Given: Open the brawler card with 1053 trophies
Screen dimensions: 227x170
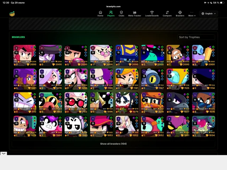Looking at the screenshot, I should 101,126.
